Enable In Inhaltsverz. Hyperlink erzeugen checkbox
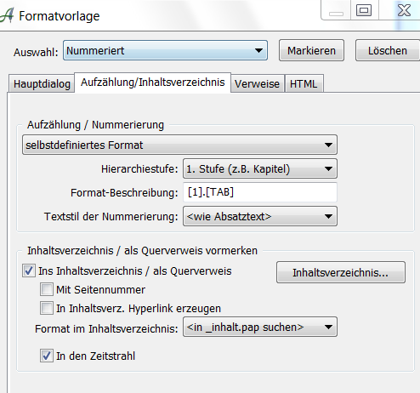The width and height of the screenshot is (420, 393). [47, 308]
